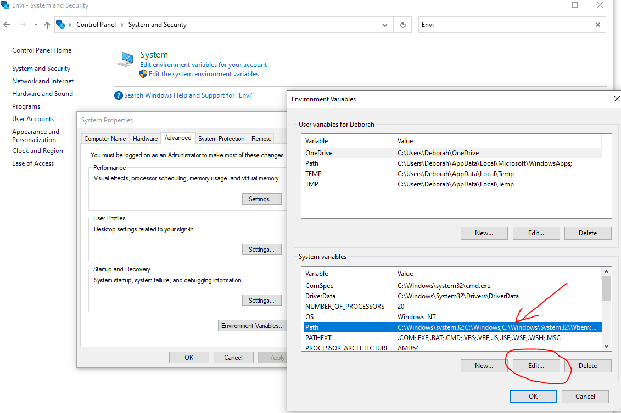Open Network and Internet category
This screenshot has height=413, width=621.
pyautogui.click(x=43, y=81)
